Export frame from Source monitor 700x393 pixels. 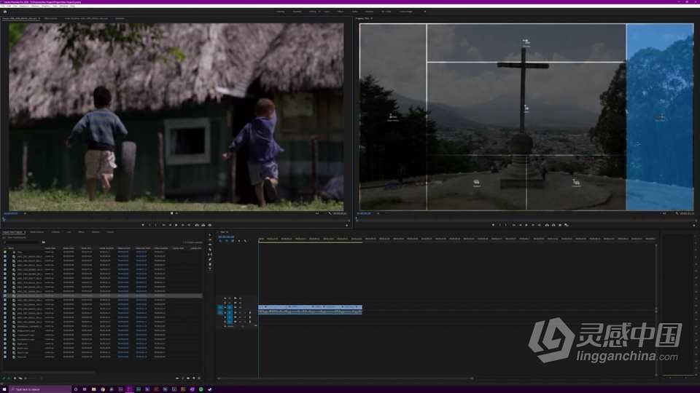coord(210,225)
